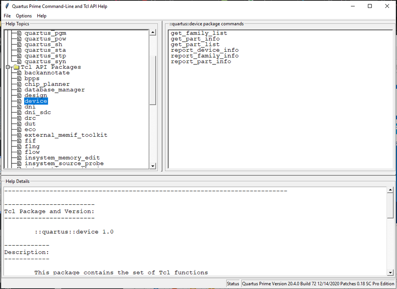Click document icon next to drc

19,118
